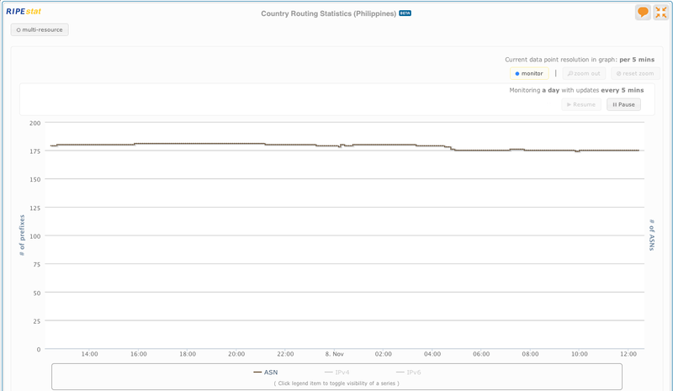
Task: Click the 'per 5 mins' resolution text
Action: (637, 60)
